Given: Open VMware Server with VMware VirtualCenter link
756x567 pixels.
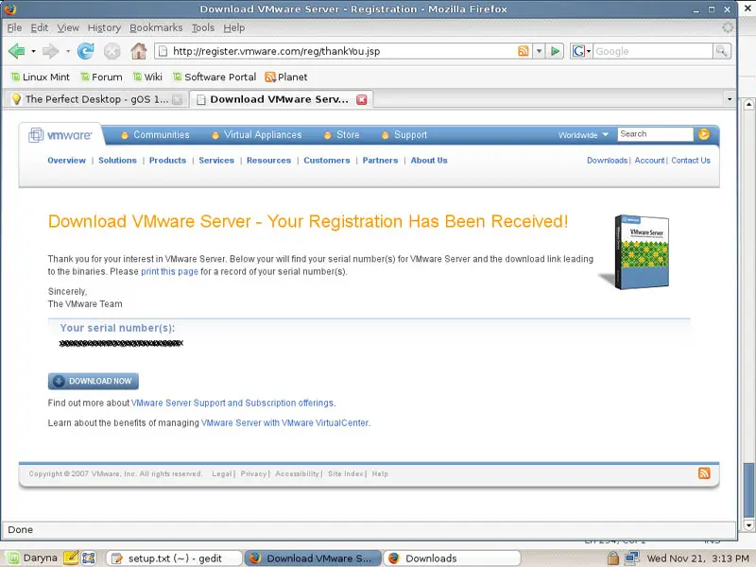Looking at the screenshot, I should click(285, 422).
